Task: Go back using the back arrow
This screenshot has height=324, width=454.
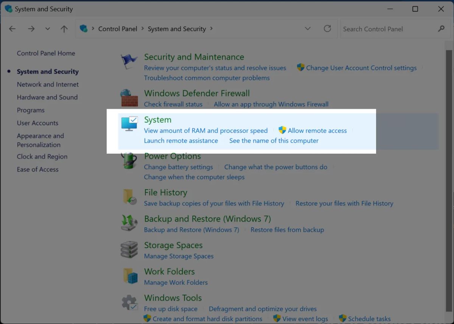Action: [x=12, y=29]
